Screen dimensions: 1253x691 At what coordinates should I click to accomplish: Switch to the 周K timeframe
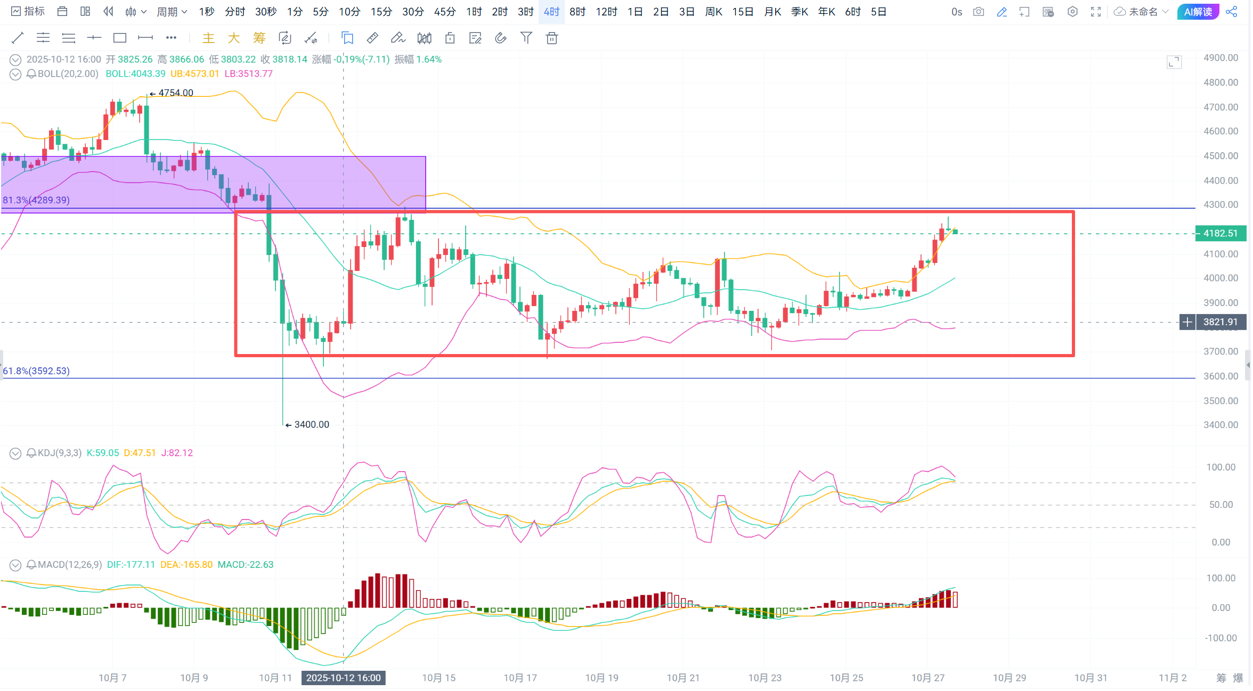pyautogui.click(x=713, y=12)
